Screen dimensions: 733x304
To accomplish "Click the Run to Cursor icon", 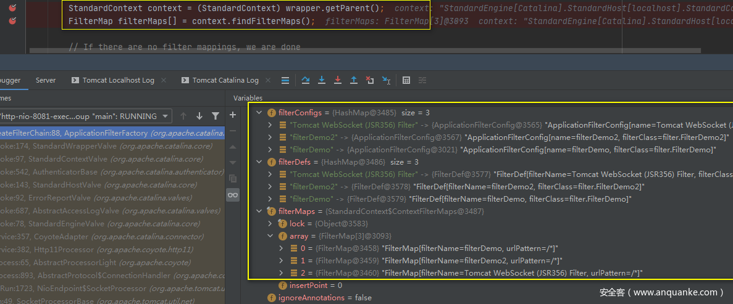I will pos(386,80).
